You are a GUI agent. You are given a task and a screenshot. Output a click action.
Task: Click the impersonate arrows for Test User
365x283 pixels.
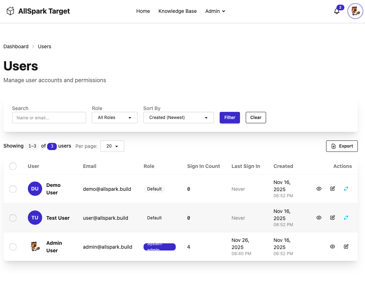[346, 218]
